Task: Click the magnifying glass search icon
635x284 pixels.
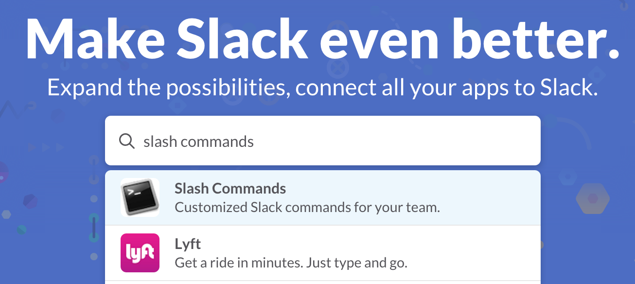Action: click(x=126, y=142)
